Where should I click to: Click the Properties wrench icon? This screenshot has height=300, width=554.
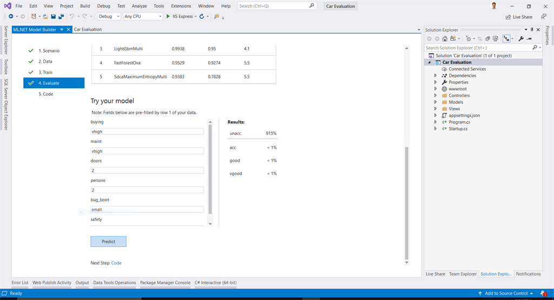click(x=521, y=38)
